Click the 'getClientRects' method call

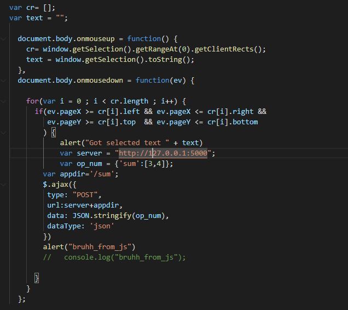[224, 49]
